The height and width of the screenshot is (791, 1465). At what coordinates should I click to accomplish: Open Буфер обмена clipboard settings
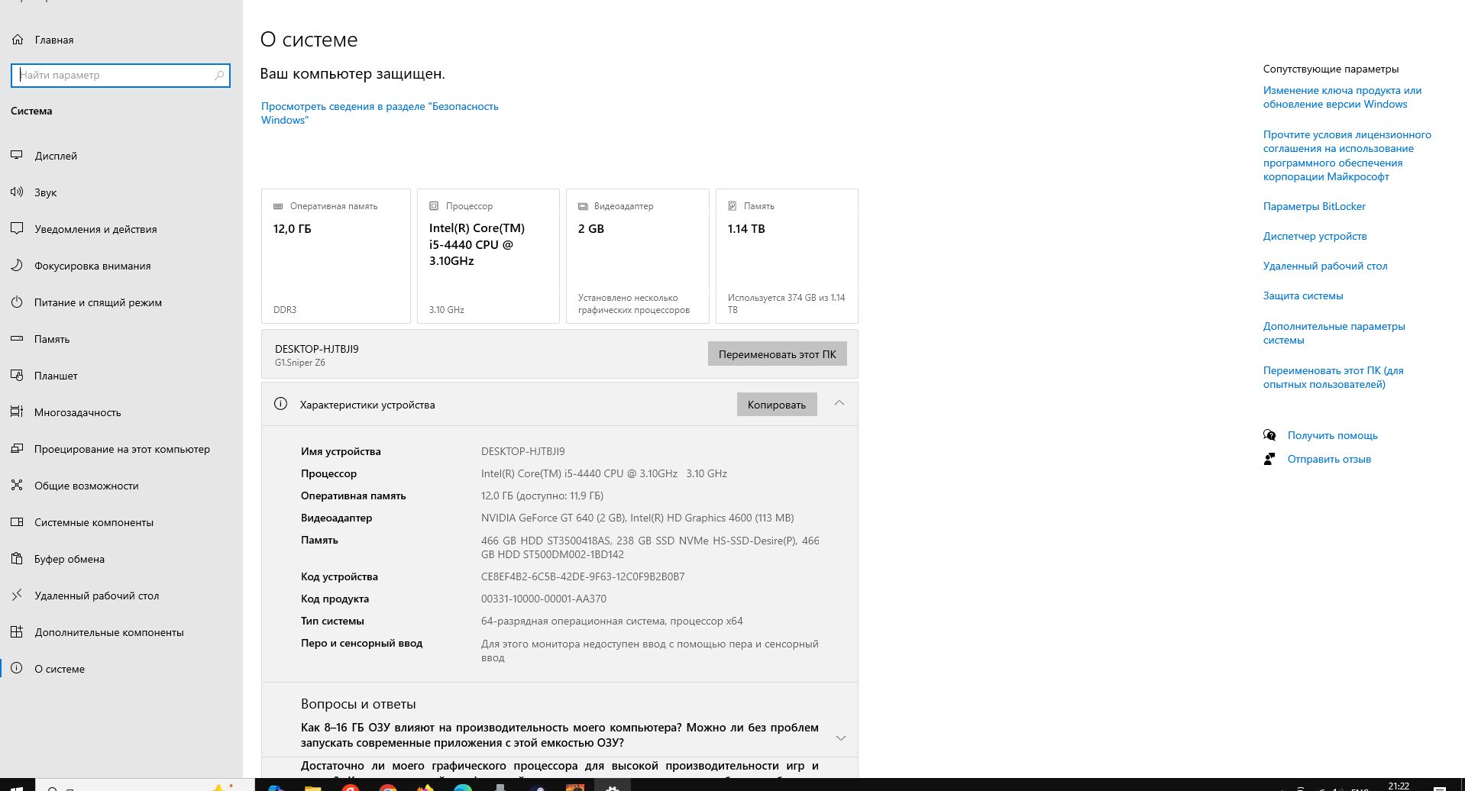(x=70, y=559)
